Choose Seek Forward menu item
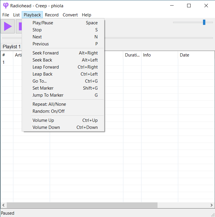 pyautogui.click(x=63, y=53)
